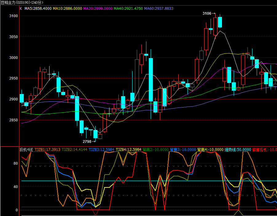Click the 3100 price axis label

coord(14,16)
